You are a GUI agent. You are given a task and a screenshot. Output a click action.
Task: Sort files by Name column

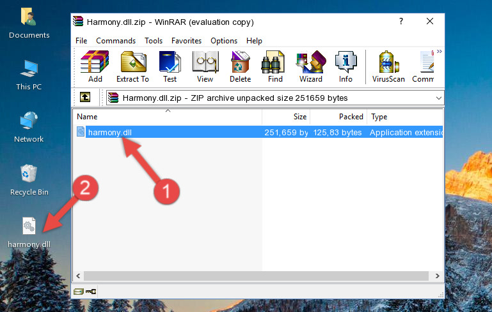click(168, 117)
